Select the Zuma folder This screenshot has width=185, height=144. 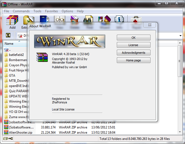click(15, 117)
